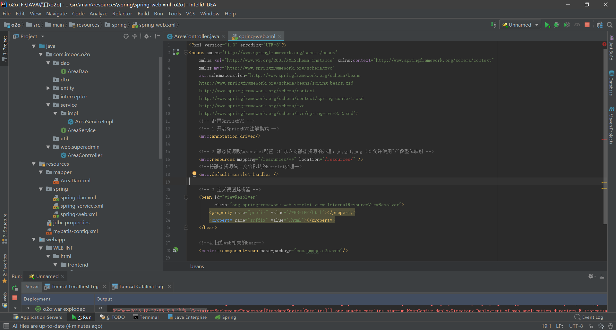Open the Event Log
Viewport: 616px width, 330px height.
(x=589, y=317)
